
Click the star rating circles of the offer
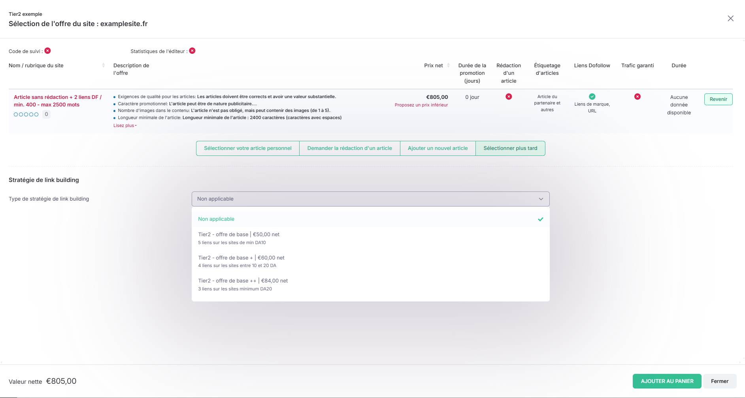(x=26, y=114)
